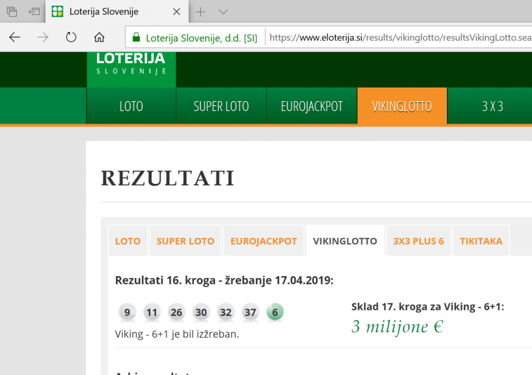Expand the tab preview chevron

223,12
